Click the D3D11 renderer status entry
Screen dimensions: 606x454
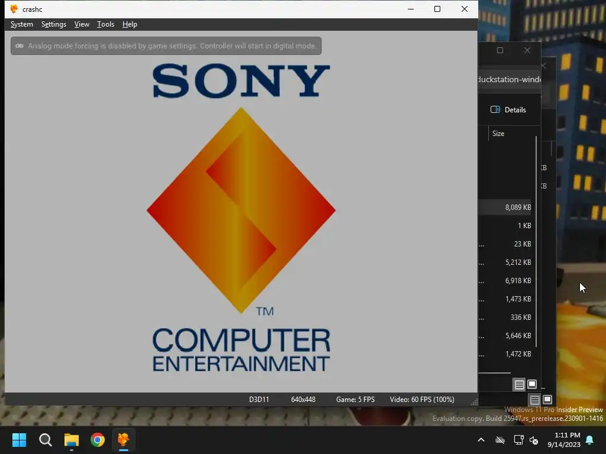(259, 400)
